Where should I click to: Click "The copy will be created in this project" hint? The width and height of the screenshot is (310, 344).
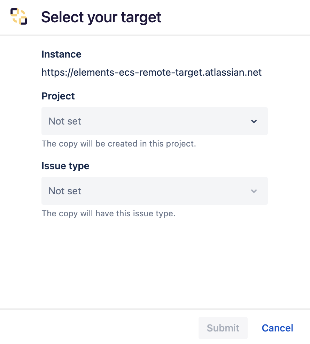tap(119, 144)
